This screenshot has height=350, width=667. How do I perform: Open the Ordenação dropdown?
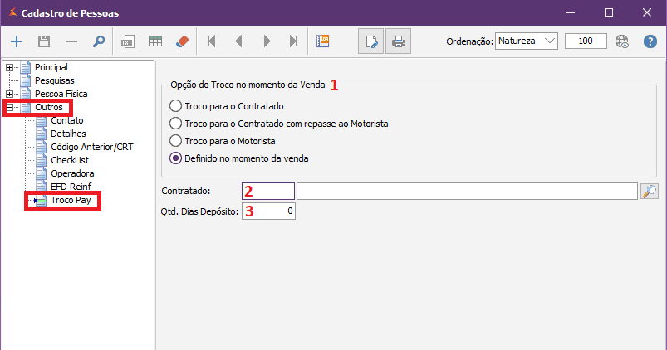coord(527,41)
